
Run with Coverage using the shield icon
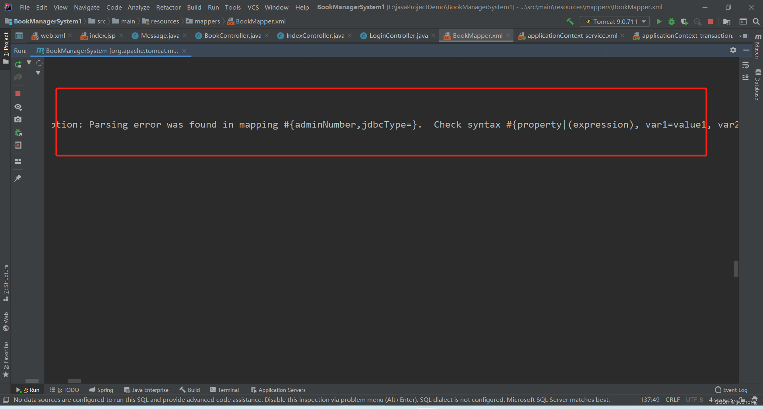685,21
